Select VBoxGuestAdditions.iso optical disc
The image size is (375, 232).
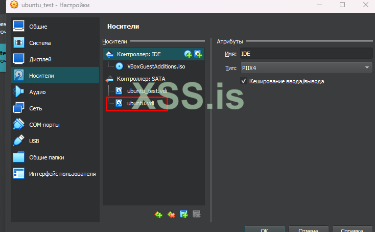tap(154, 66)
